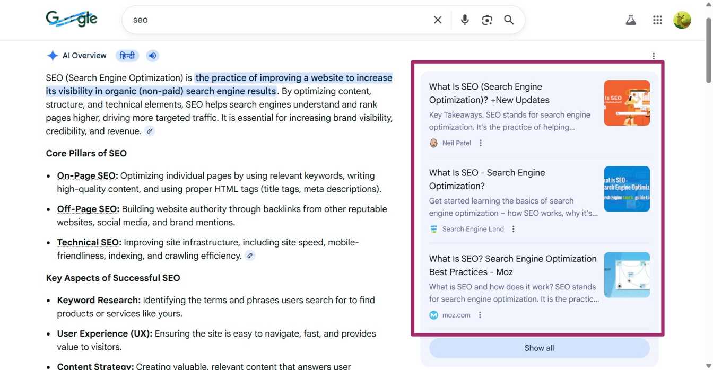Open the three-dot menu on the moz.com result
Screen dimensions: 713x370
pos(479,314)
